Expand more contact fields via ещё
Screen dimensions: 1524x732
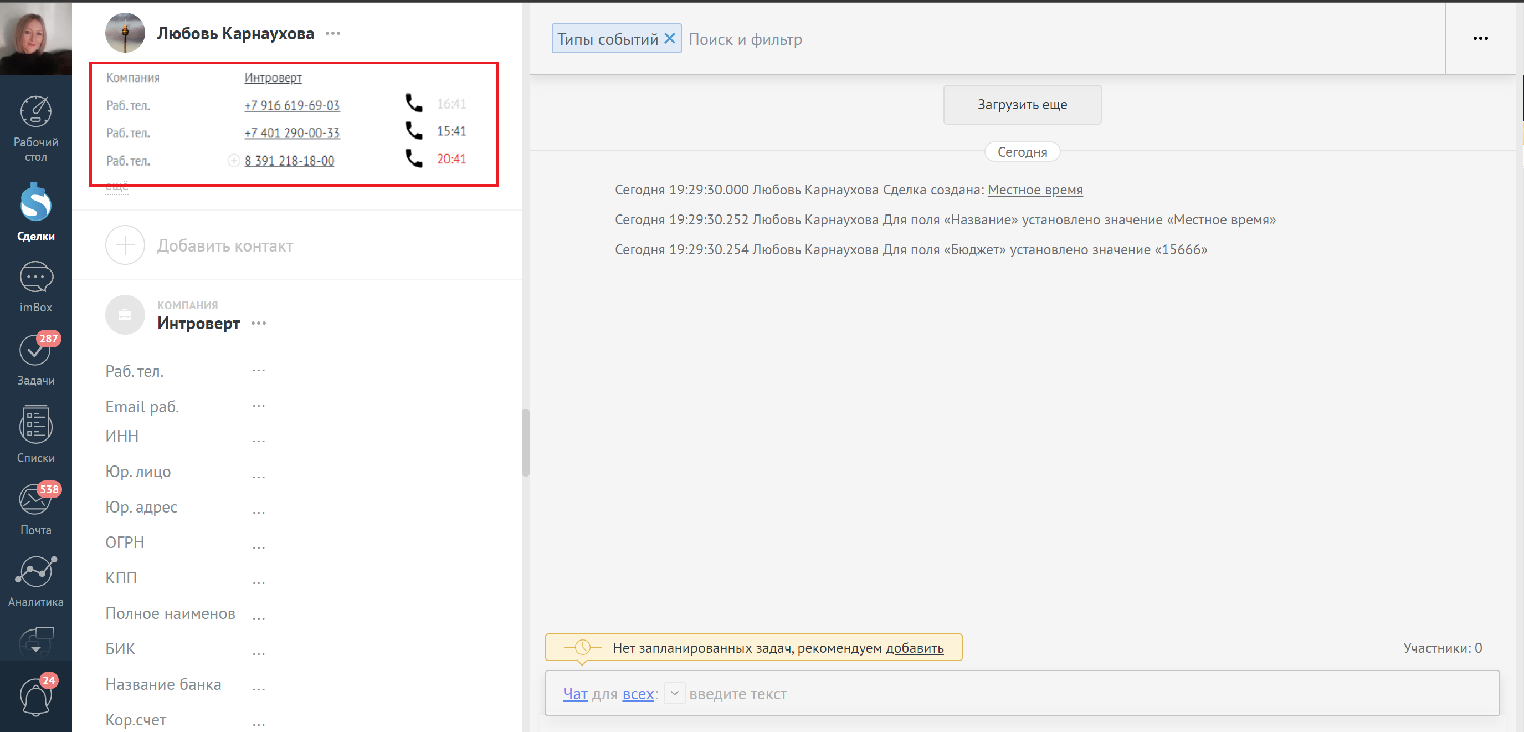116,188
